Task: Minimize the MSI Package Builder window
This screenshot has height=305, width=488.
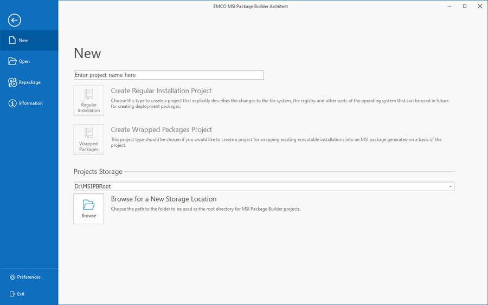Action: 450,6
